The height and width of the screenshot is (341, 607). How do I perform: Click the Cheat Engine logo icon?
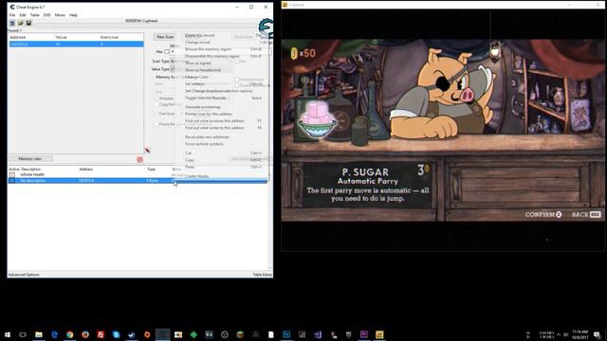coord(266,27)
